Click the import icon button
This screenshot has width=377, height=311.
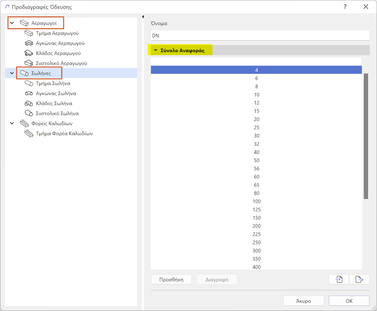339,280
